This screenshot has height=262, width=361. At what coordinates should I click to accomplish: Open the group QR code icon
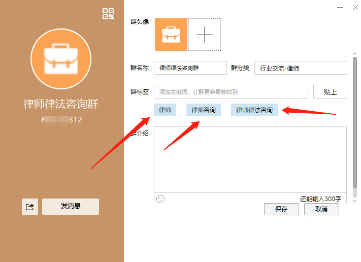[x=108, y=14]
